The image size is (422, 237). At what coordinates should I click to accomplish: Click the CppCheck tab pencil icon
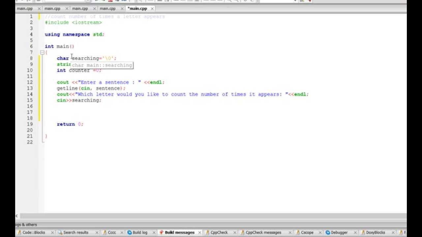[207, 232]
